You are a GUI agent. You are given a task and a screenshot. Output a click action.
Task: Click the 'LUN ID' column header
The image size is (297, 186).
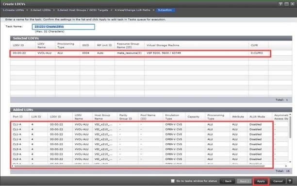[x=36, y=117]
